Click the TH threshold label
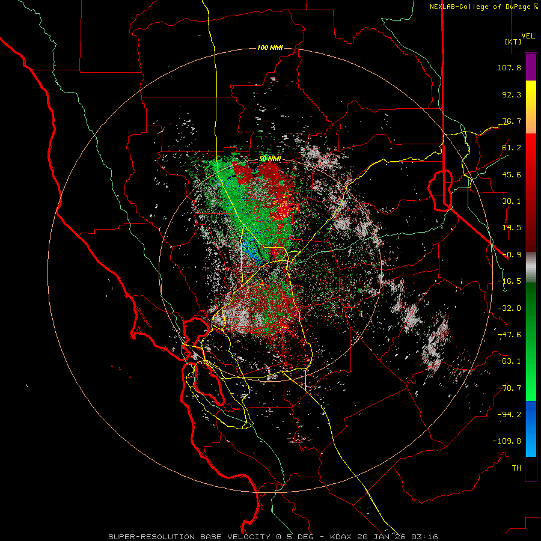 (x=516, y=468)
